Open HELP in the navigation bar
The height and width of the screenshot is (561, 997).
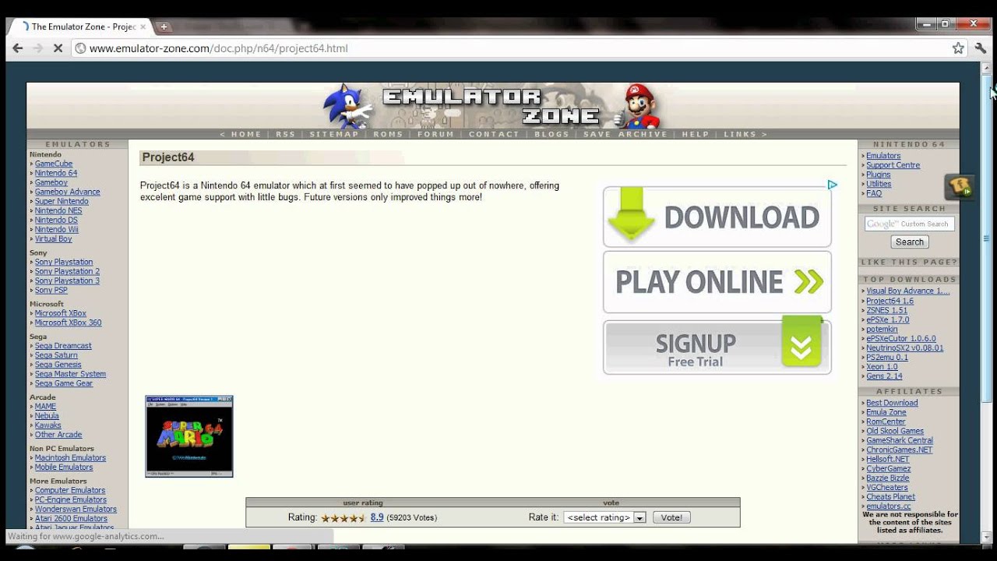pyautogui.click(x=696, y=134)
